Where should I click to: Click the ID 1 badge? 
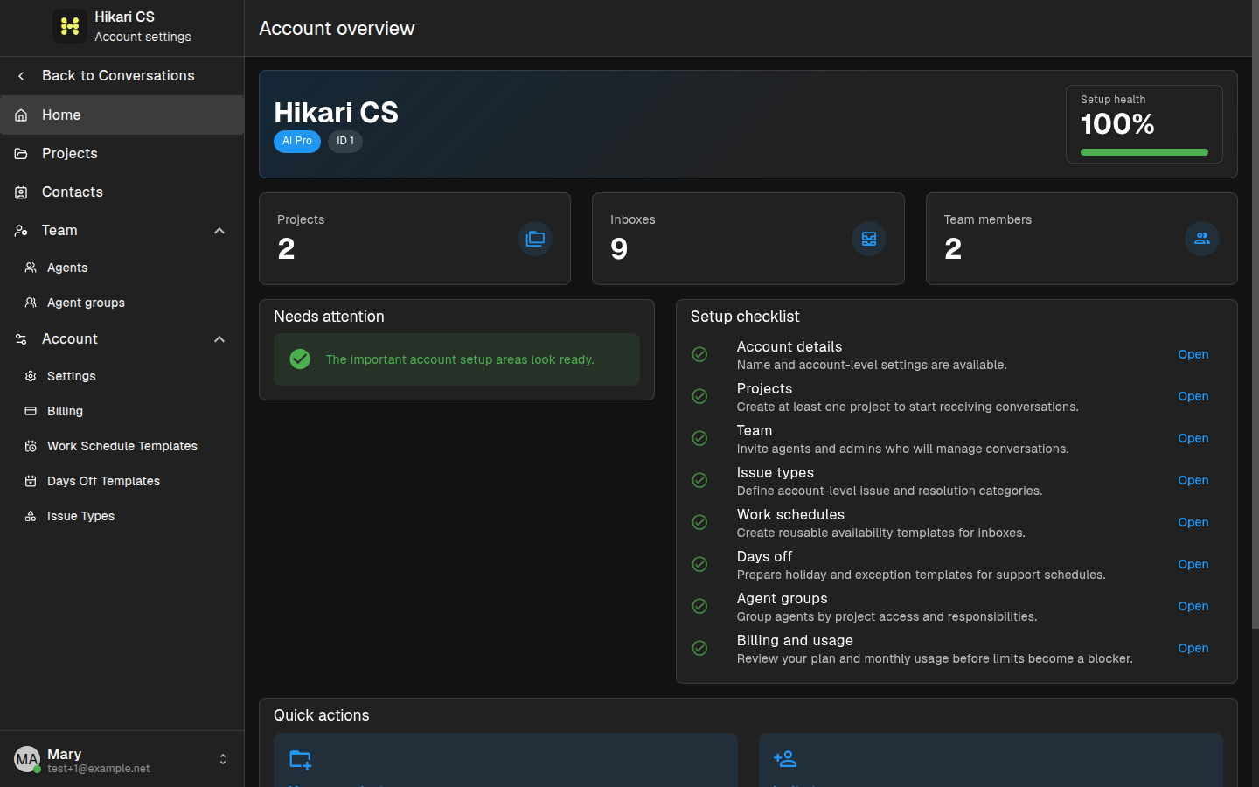tap(345, 141)
